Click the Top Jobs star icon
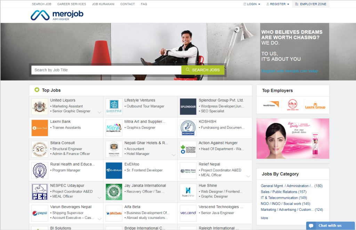The image size is (356, 230). [x=37, y=90]
